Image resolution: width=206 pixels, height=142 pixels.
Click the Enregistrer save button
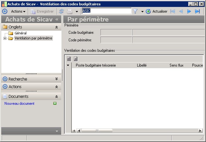pos(42,11)
